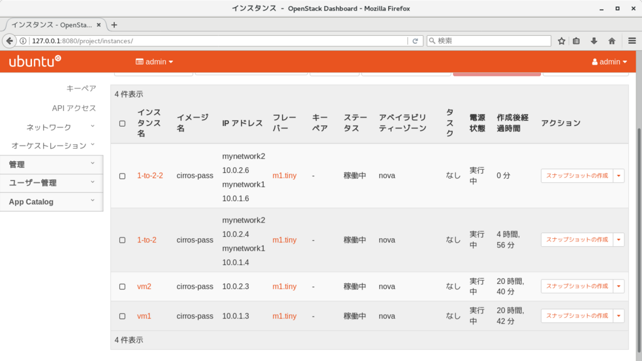Open API アクセス in the sidebar
The width and height of the screenshot is (642, 361).
[x=74, y=108]
